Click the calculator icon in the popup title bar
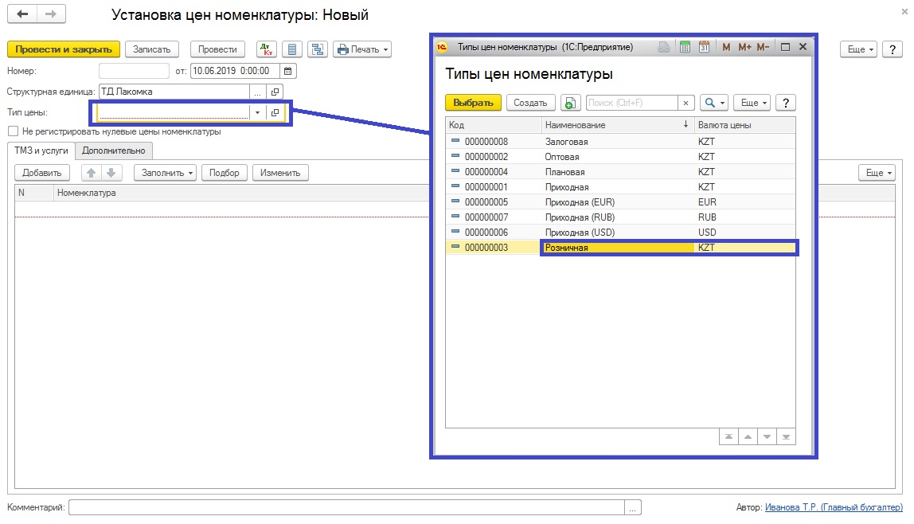Image resolution: width=914 pixels, height=524 pixels. tap(685, 47)
